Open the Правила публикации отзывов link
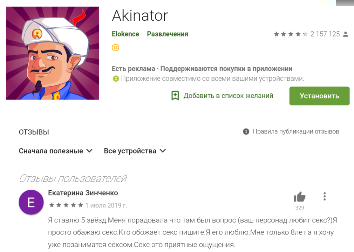The width and height of the screenshot is (354, 252). pyautogui.click(x=296, y=132)
